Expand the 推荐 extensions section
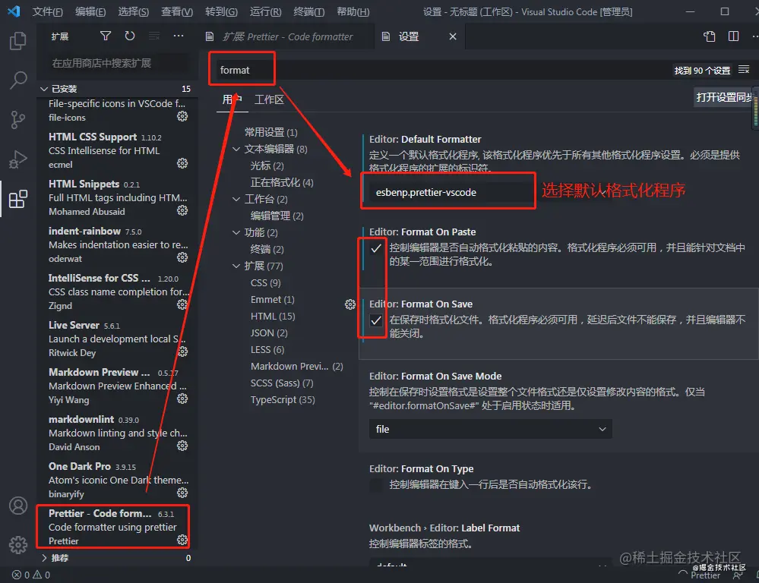Image resolution: width=759 pixels, height=583 pixels. tap(116, 558)
